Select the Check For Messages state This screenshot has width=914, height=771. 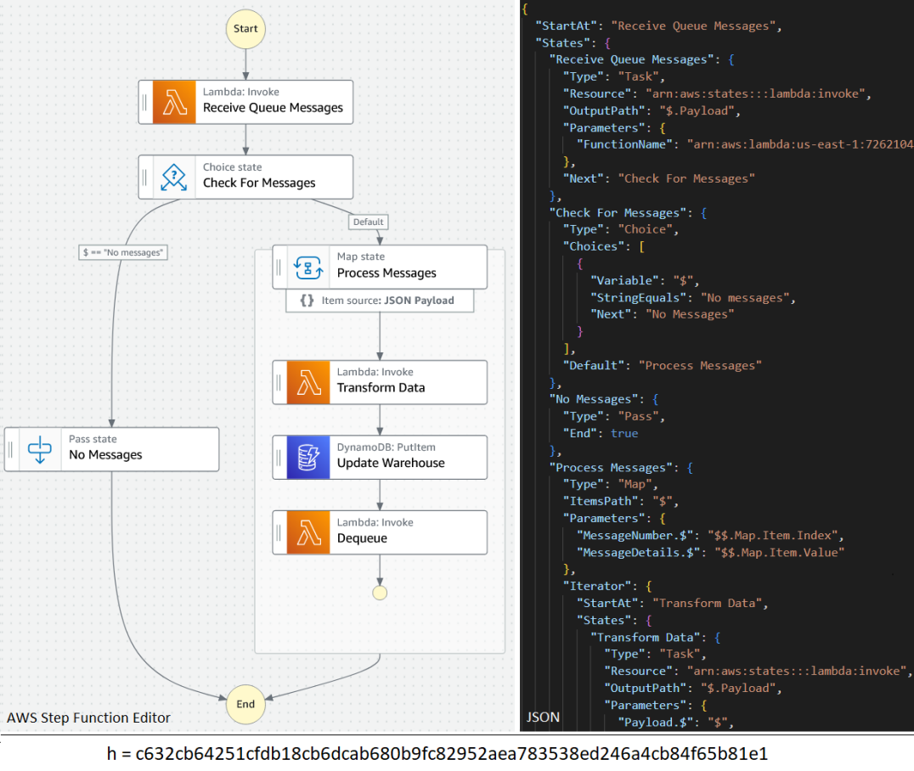(245, 177)
